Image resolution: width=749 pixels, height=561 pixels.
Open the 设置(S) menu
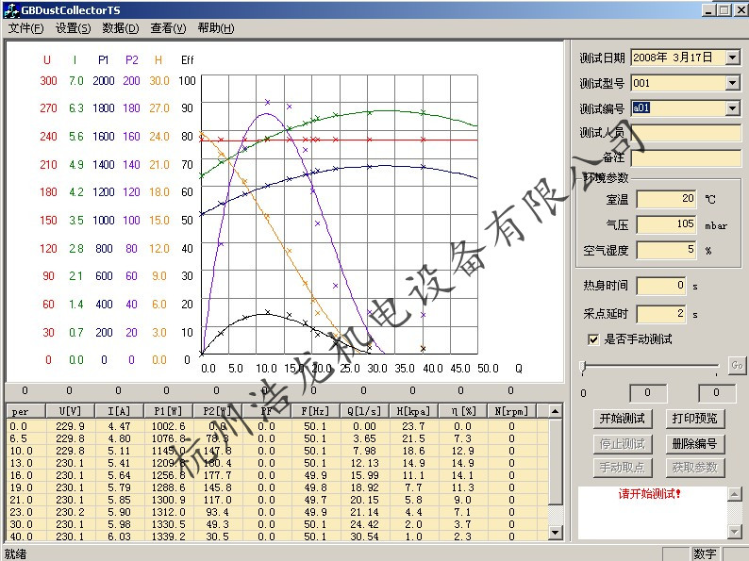[73, 28]
